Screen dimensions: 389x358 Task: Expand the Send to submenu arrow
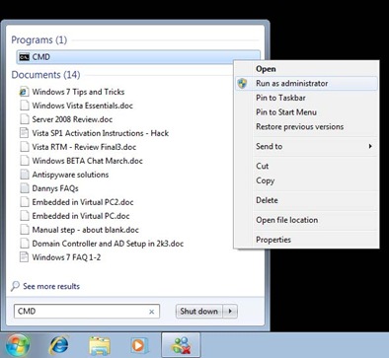[x=370, y=146]
